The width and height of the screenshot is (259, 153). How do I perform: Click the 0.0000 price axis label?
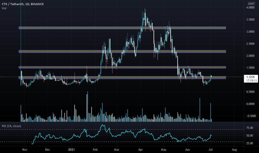250,104
